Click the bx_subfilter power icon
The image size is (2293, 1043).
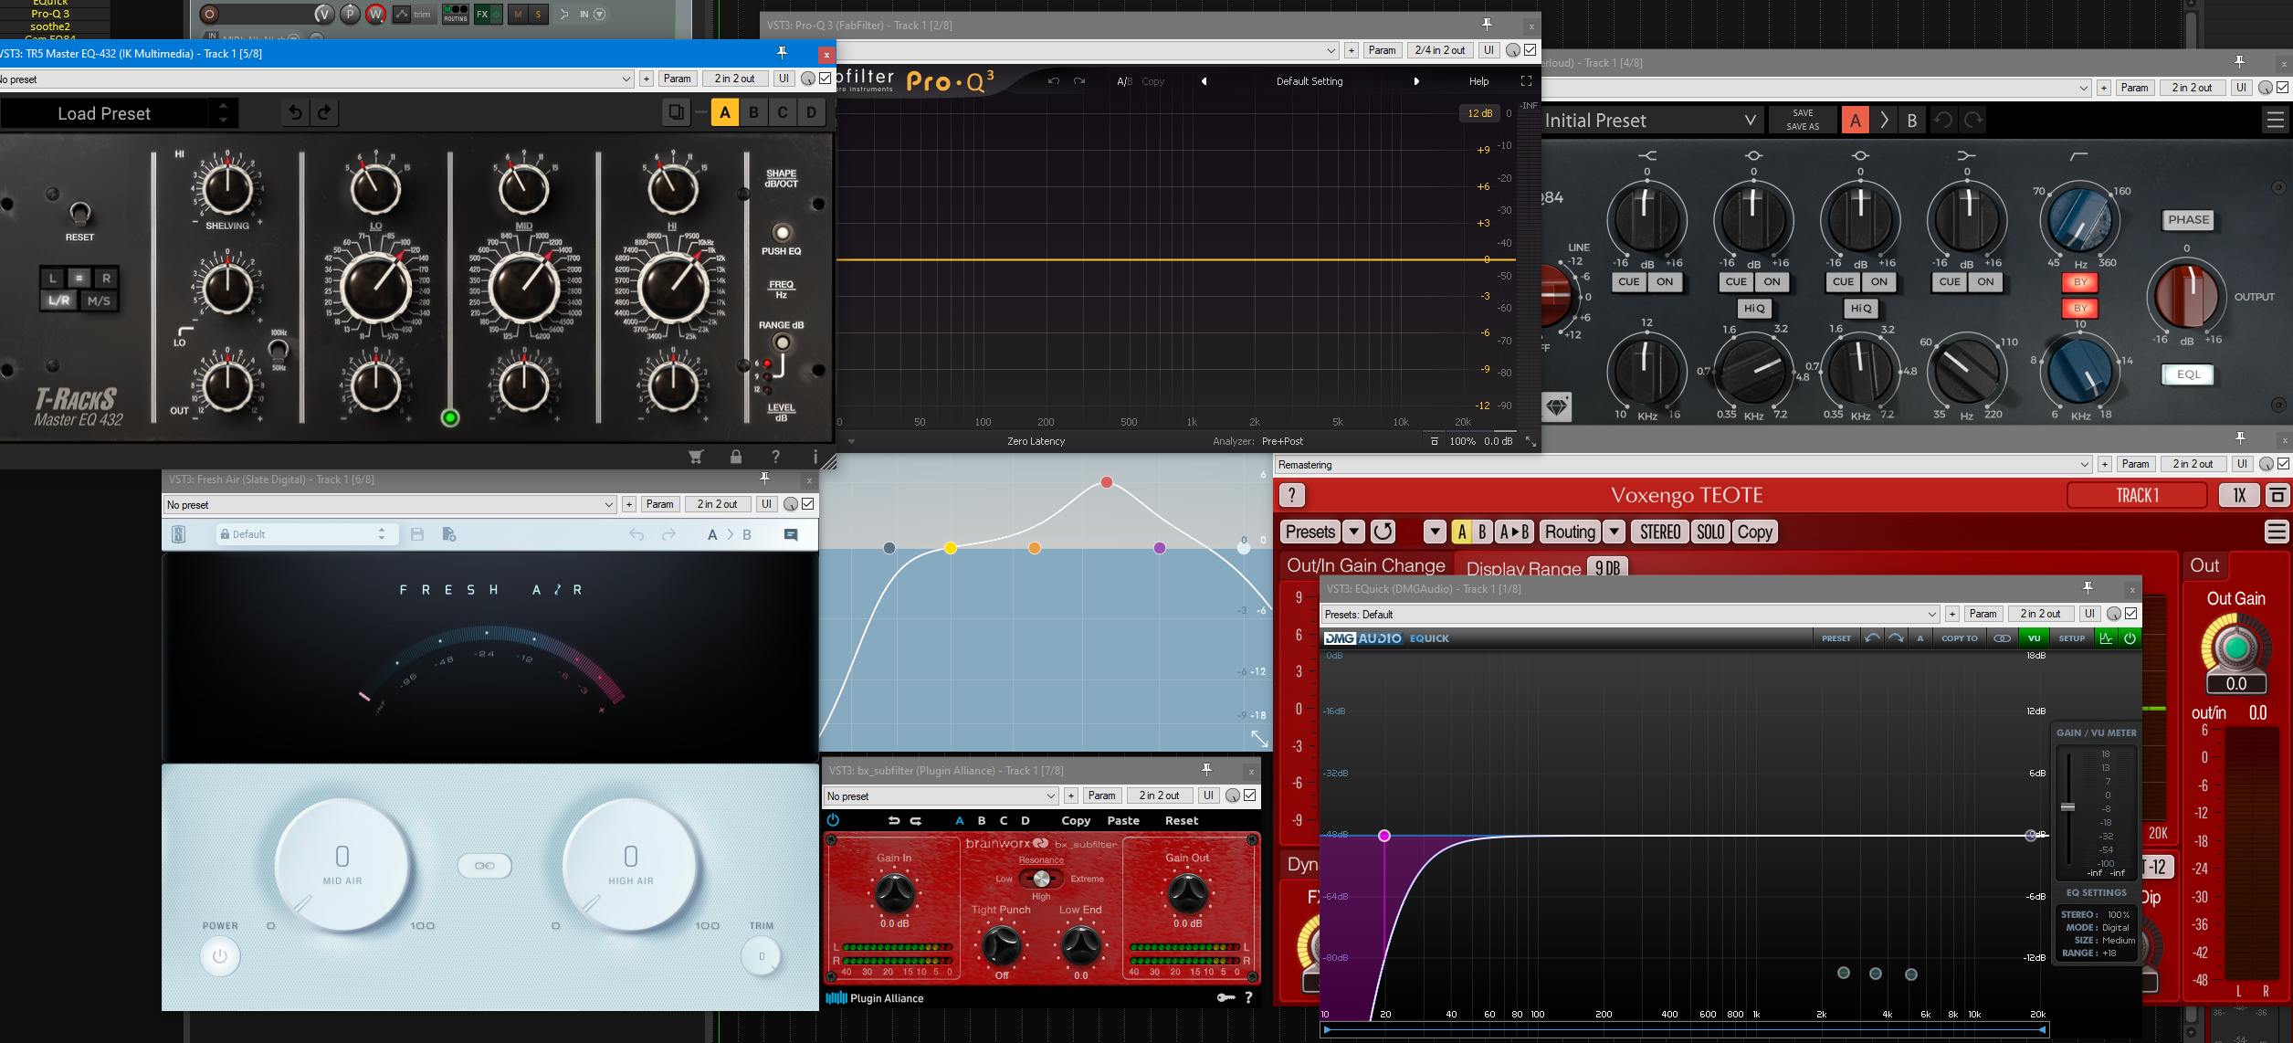point(833,820)
